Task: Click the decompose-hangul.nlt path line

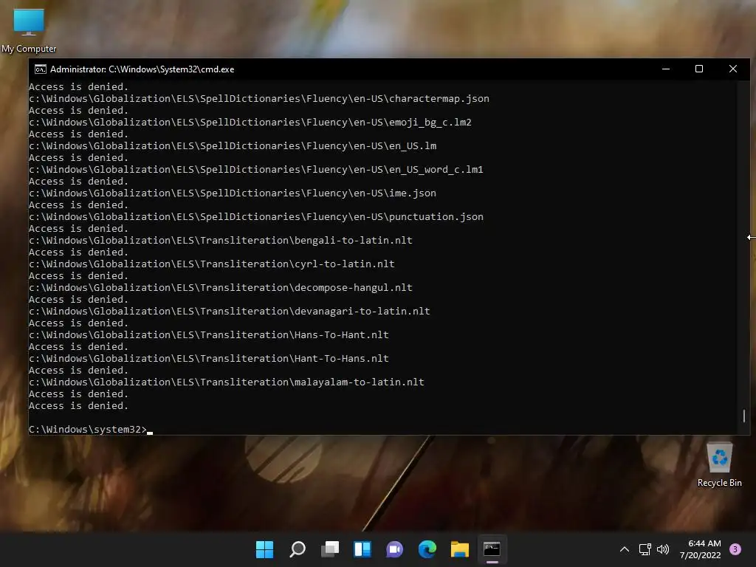Action: point(221,287)
